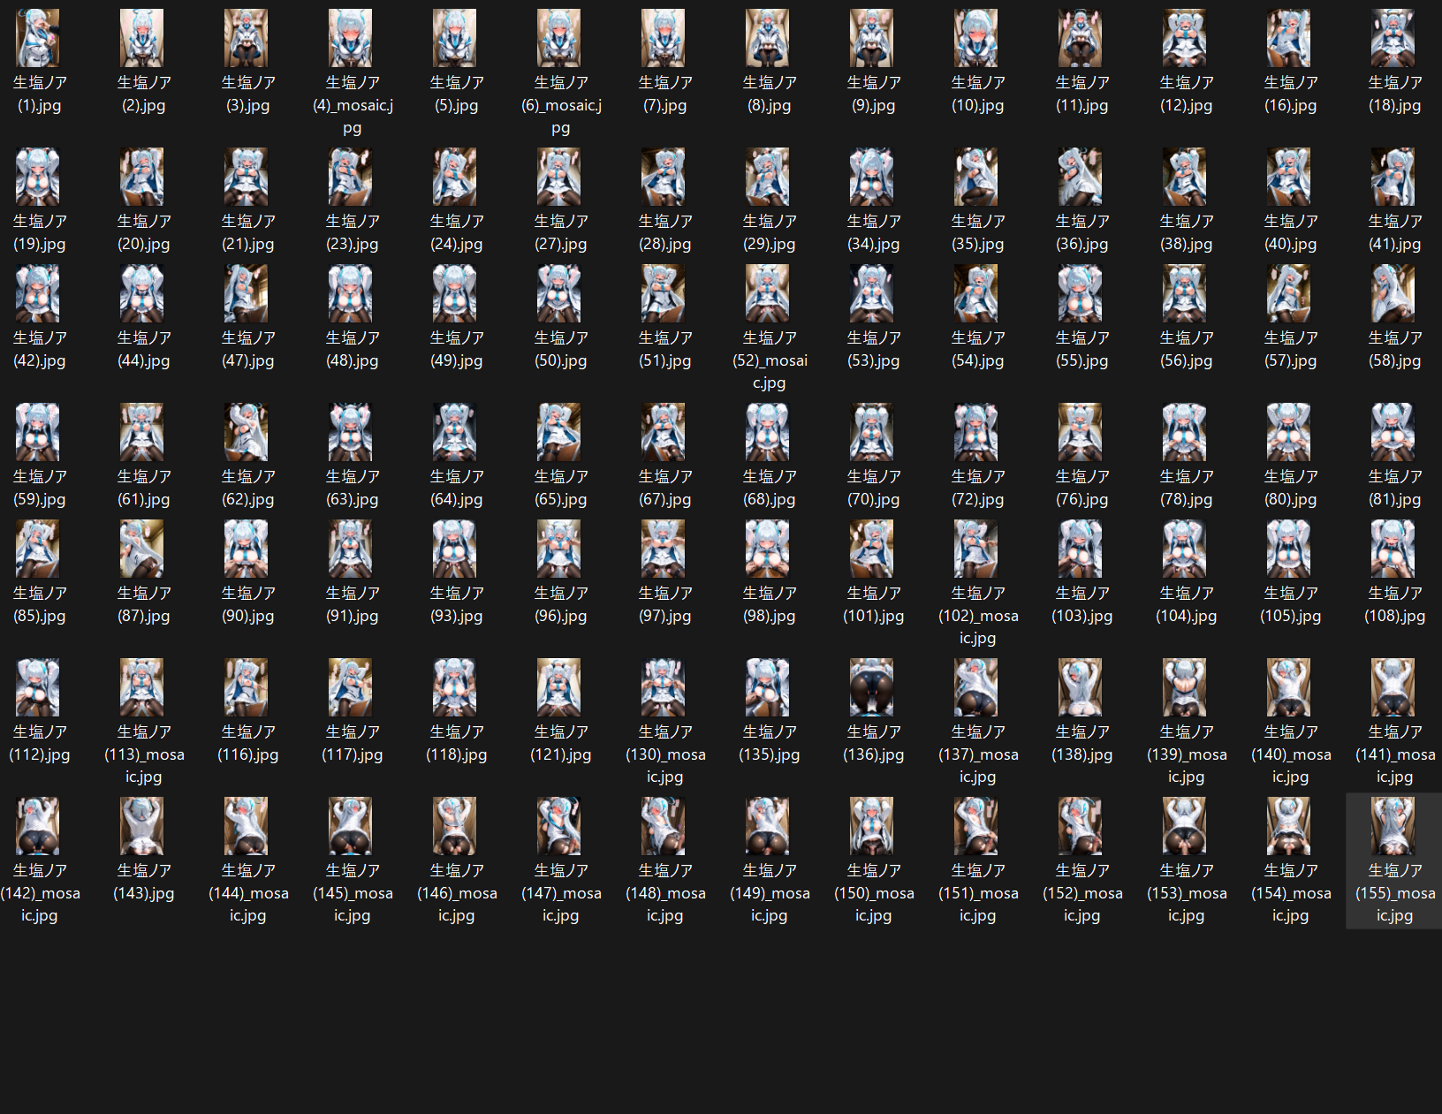
Task: Click file name "生塩ノア (145)_mosaic.jpg"
Action: pyautogui.click(x=352, y=893)
